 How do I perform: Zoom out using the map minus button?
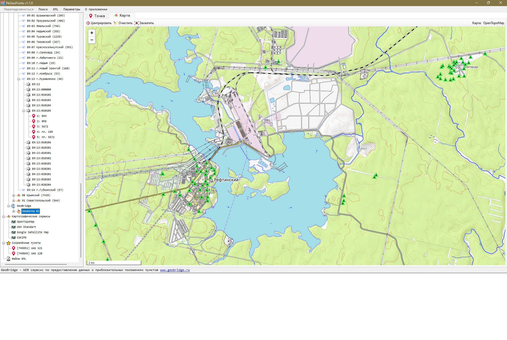tap(92, 40)
